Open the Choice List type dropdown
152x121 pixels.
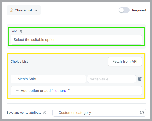tap(24, 10)
